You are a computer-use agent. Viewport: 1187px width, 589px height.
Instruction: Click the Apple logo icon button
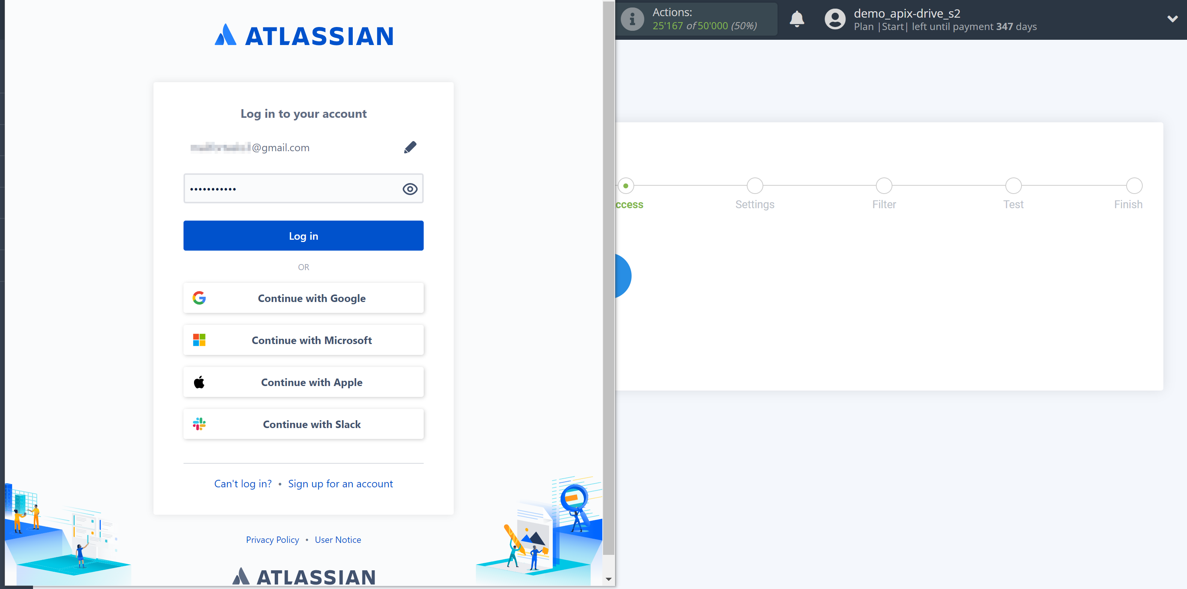tap(199, 382)
